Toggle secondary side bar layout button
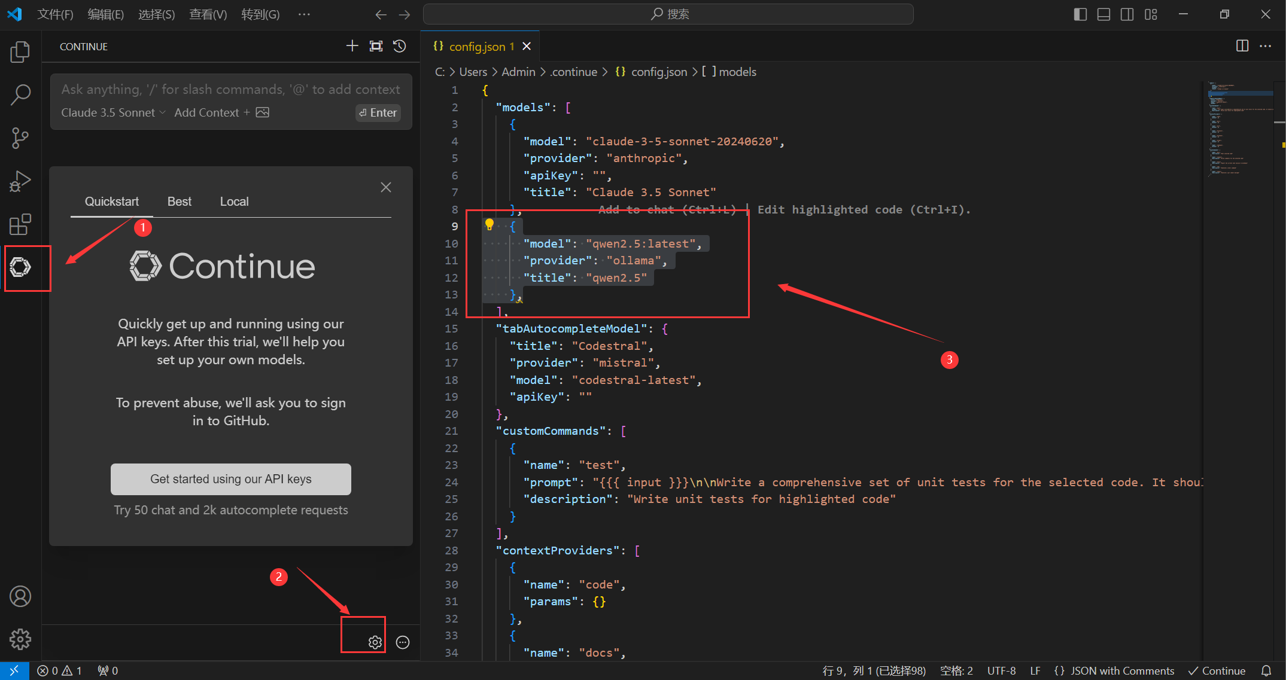Image resolution: width=1286 pixels, height=680 pixels. click(1127, 14)
